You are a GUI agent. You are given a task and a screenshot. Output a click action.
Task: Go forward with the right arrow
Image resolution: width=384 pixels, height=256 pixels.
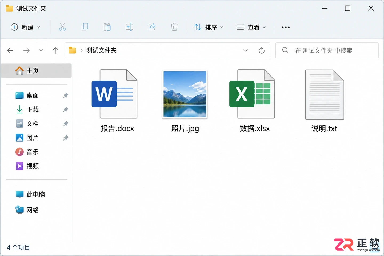pyautogui.click(x=26, y=50)
